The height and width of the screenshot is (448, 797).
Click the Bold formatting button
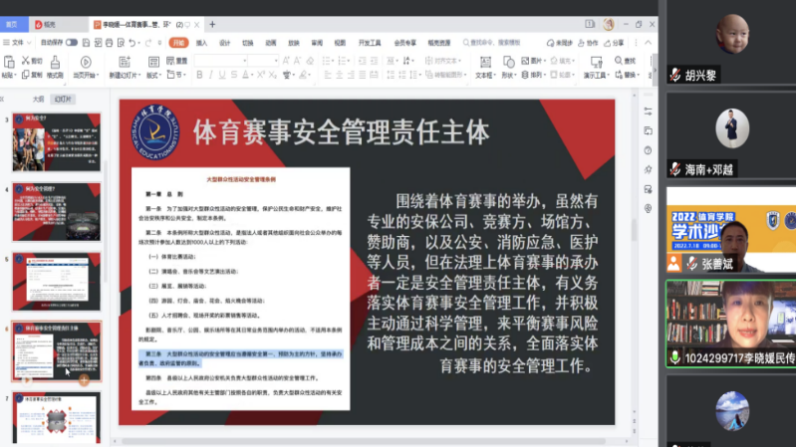(198, 75)
